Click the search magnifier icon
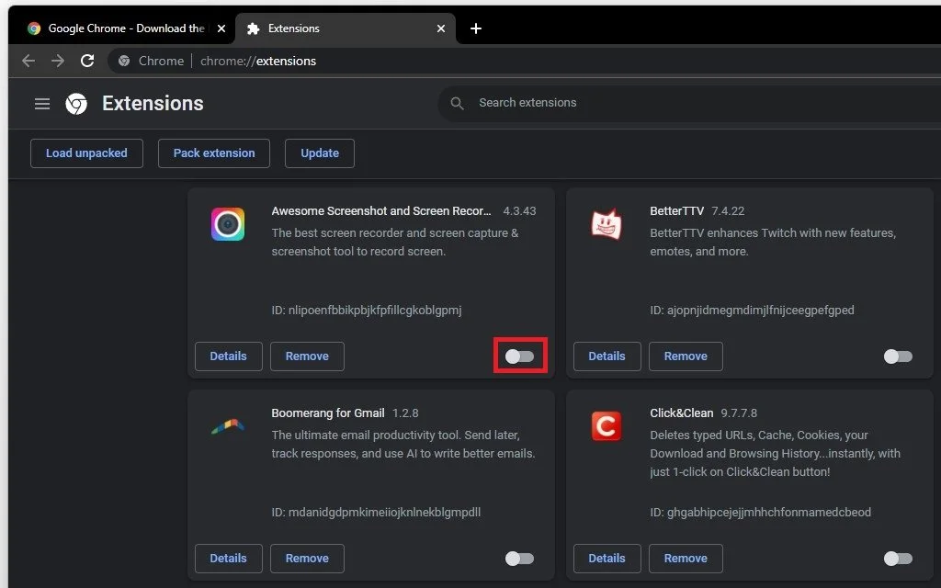The width and height of the screenshot is (941, 588). (457, 103)
